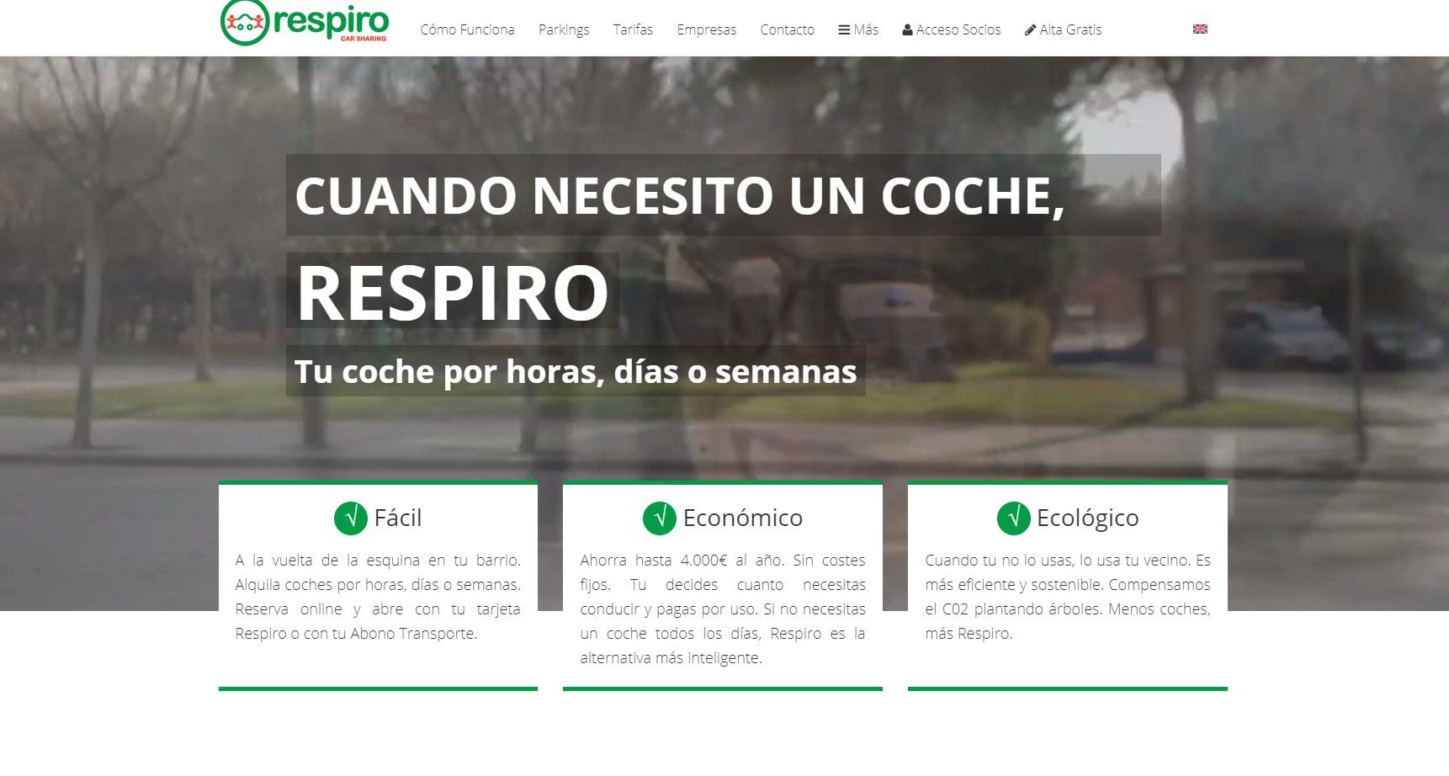This screenshot has width=1449, height=776.
Task: Expand the Ecológico info card
Action: [1067, 589]
